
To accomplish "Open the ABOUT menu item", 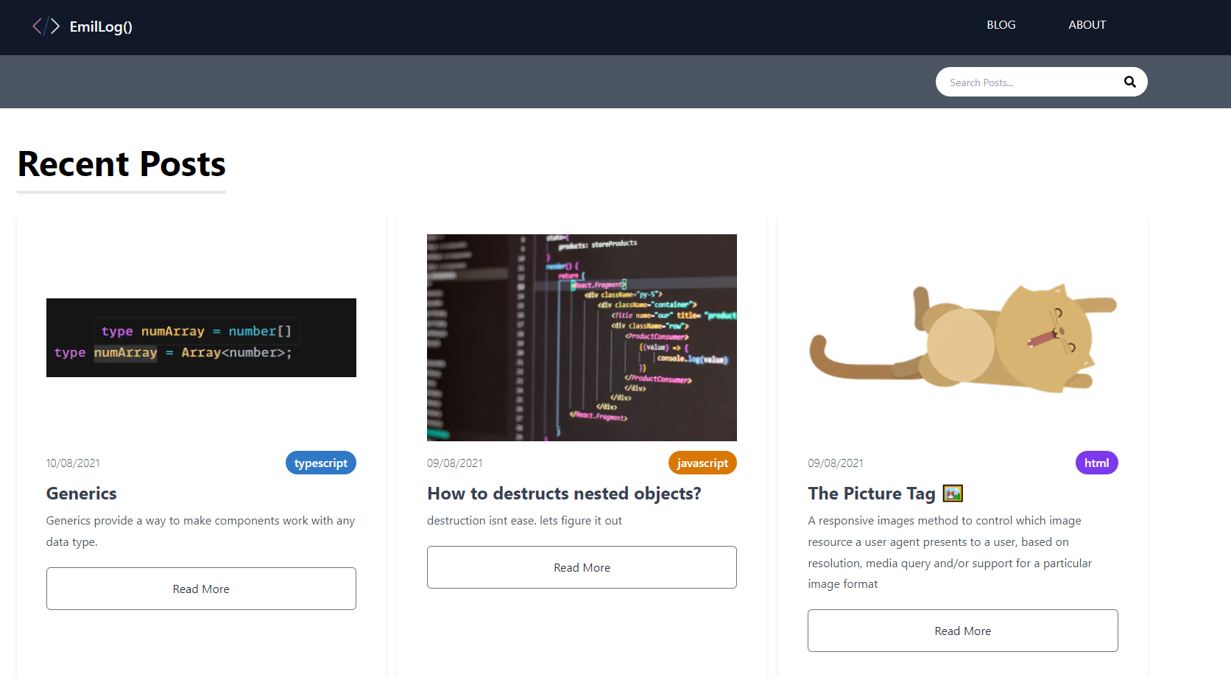I will 1087,25.
